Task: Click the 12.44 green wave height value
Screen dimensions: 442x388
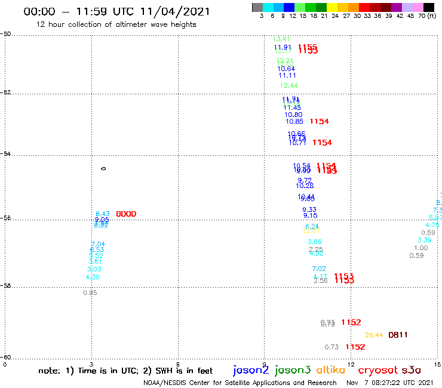Action: click(x=288, y=85)
